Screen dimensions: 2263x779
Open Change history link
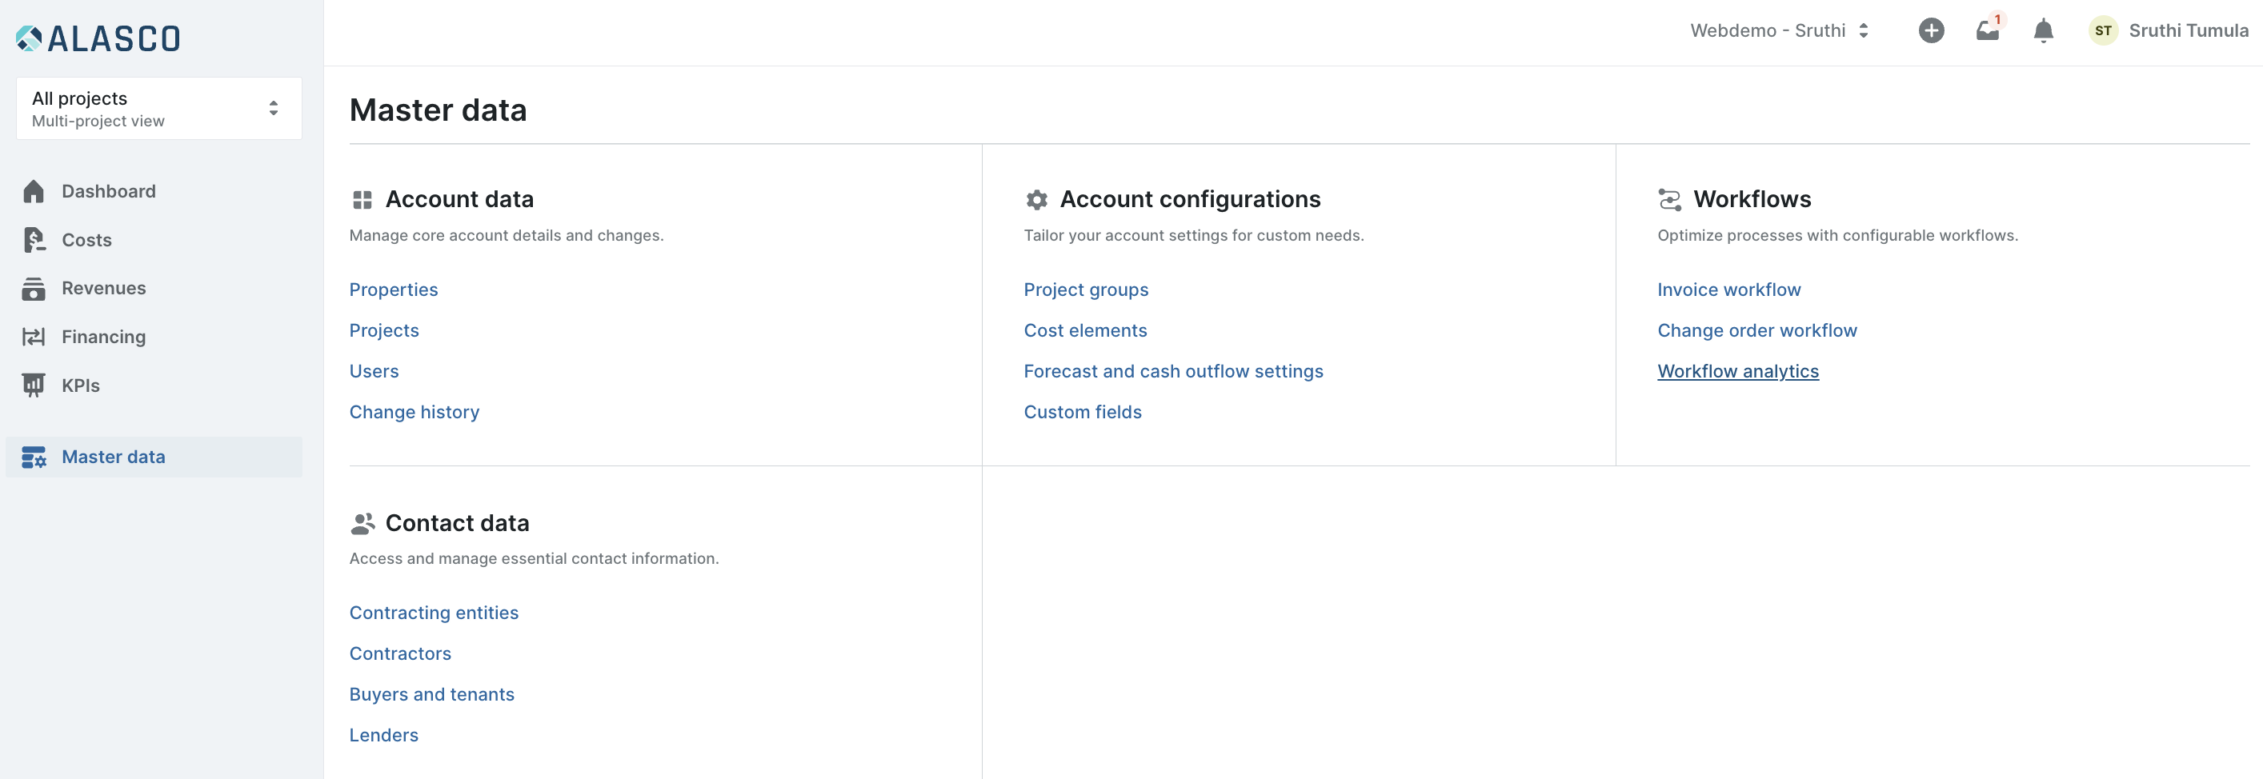coord(414,412)
